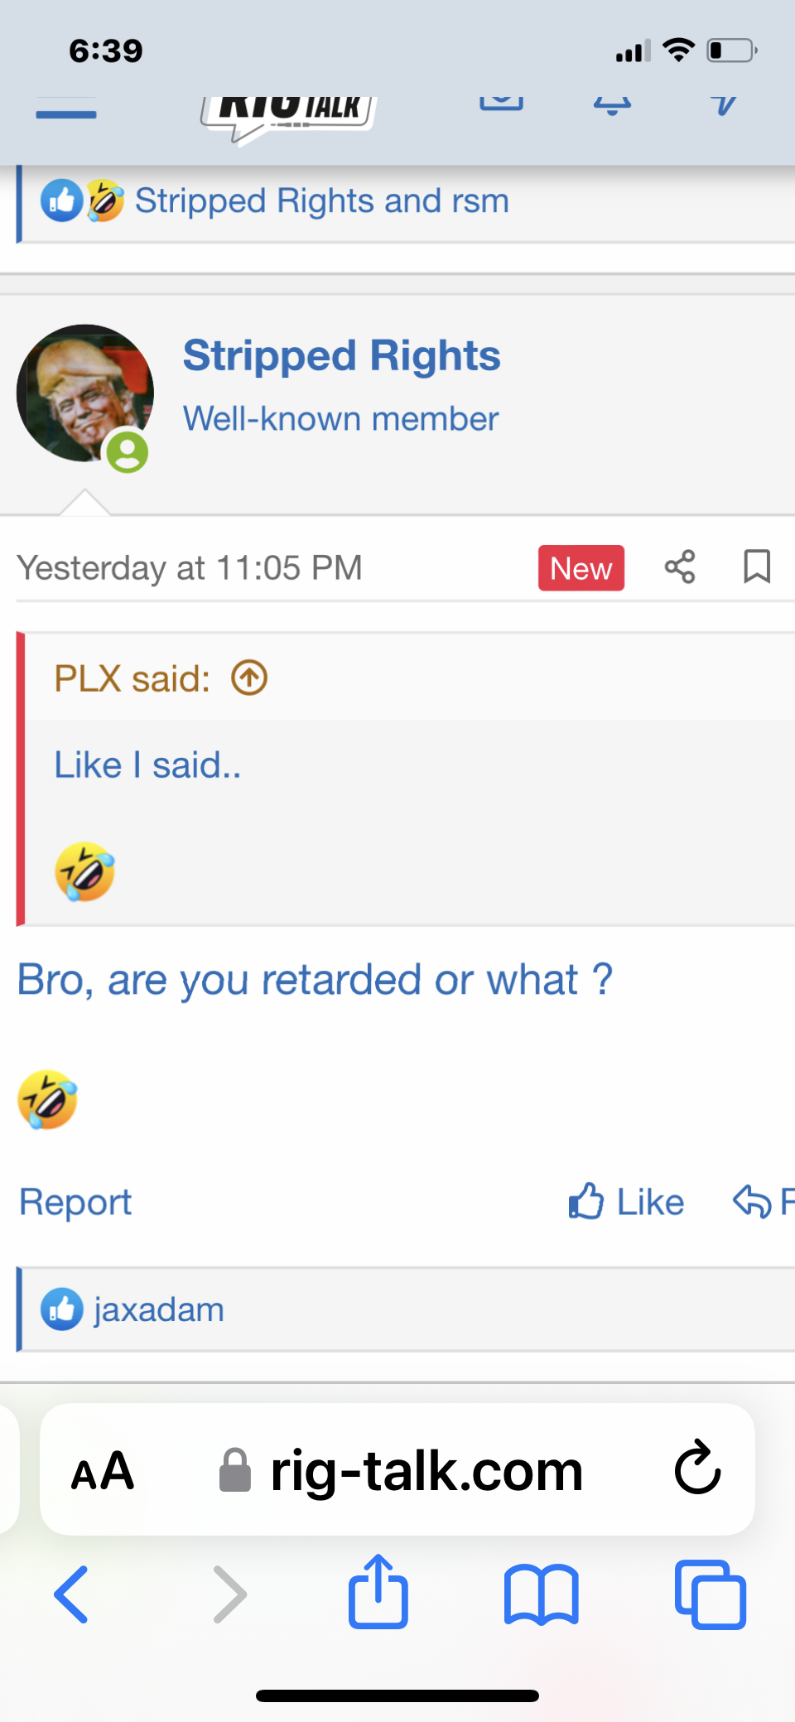Tap the thumbs-up icon beside Stripped Rights and rsm
795x1722 pixels.
(x=62, y=200)
